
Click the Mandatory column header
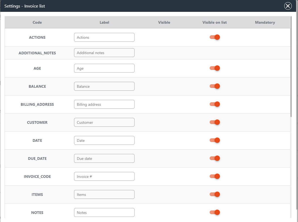point(265,22)
